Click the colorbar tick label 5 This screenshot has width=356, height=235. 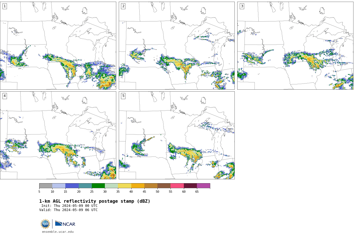[x=39, y=192]
